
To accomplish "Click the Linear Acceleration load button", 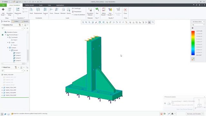I will coord(79,15).
